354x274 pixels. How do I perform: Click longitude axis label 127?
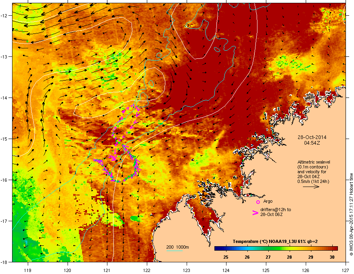(x=346, y=270)
